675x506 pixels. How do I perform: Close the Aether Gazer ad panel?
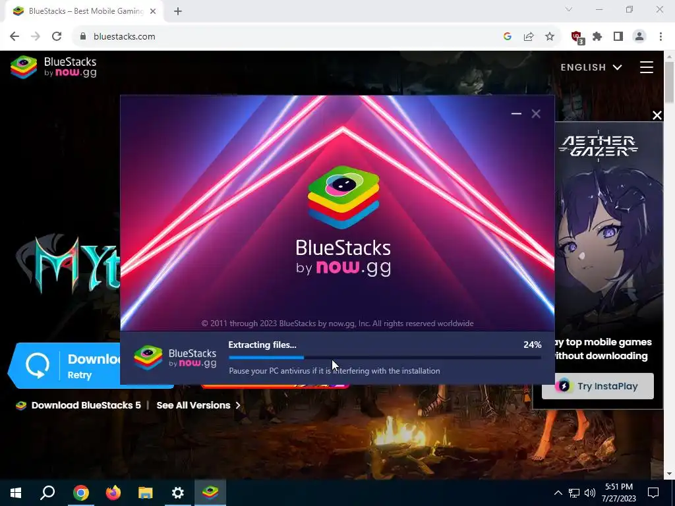click(657, 115)
